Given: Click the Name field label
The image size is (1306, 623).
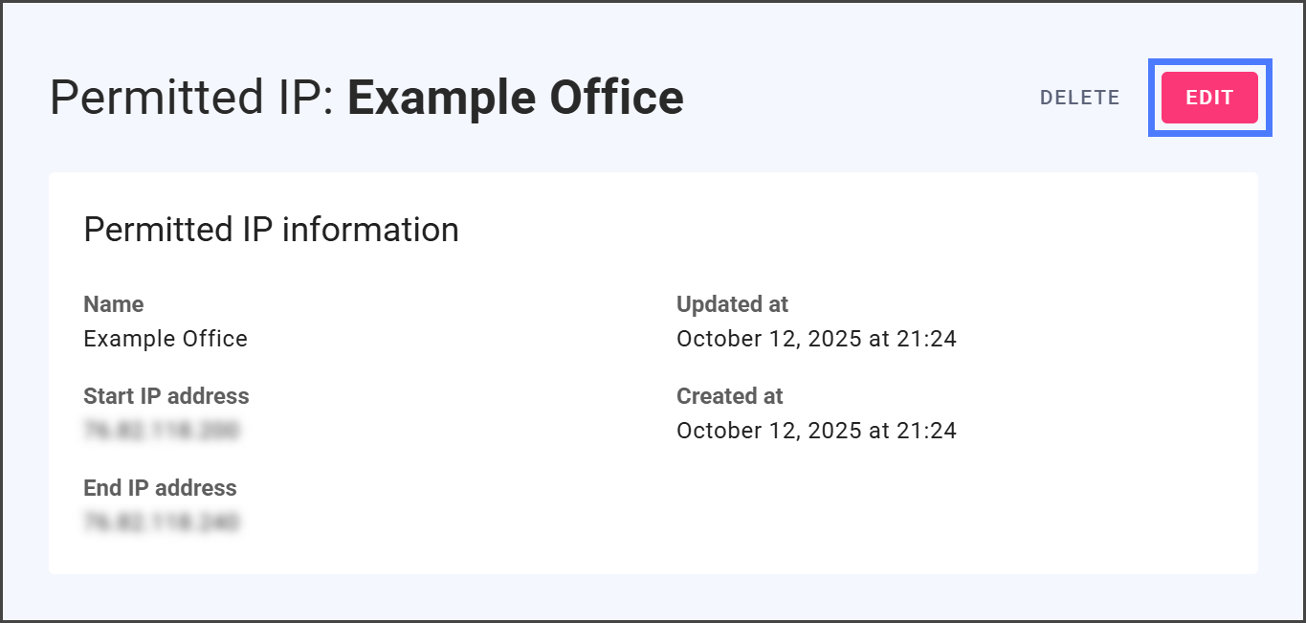Looking at the screenshot, I should (x=113, y=304).
